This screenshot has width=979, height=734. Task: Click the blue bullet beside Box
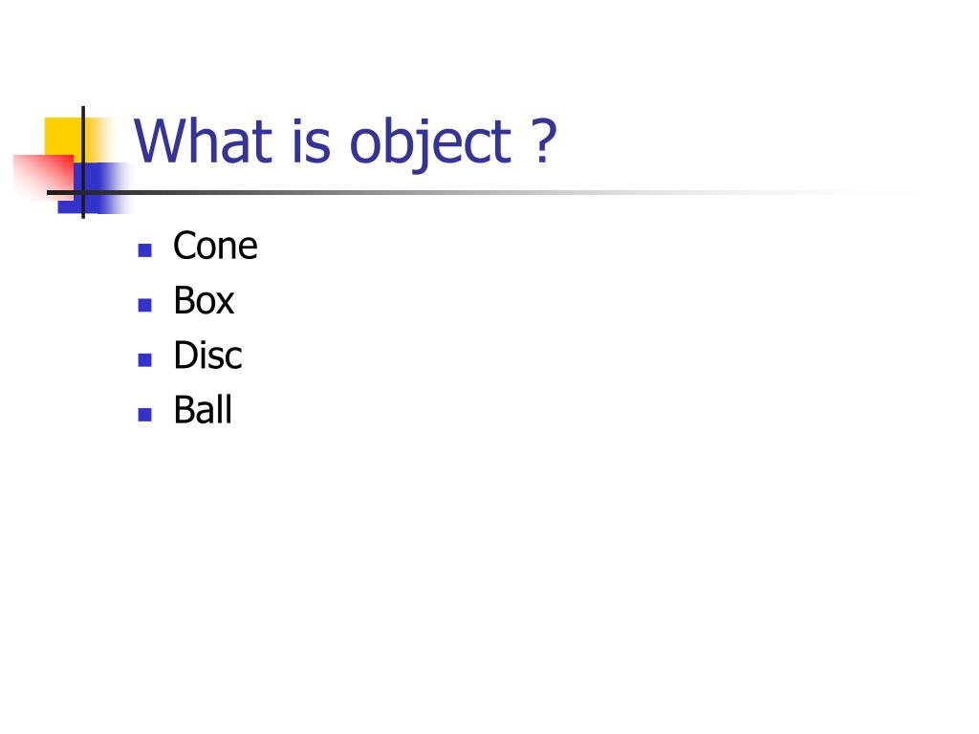(x=145, y=305)
